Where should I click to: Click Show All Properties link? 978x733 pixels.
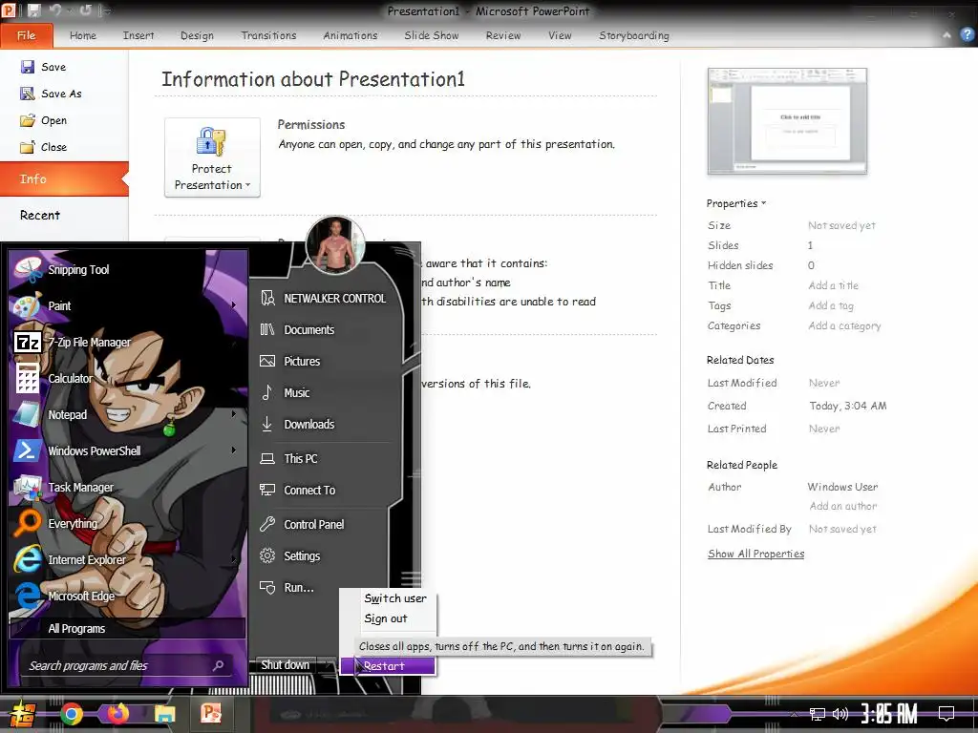coord(756,554)
